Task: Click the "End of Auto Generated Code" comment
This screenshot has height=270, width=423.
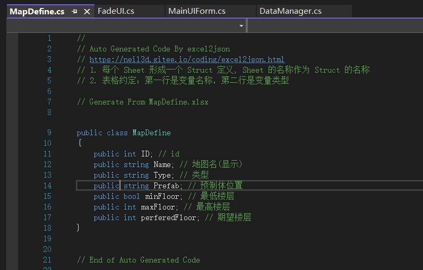Action: click(144, 260)
